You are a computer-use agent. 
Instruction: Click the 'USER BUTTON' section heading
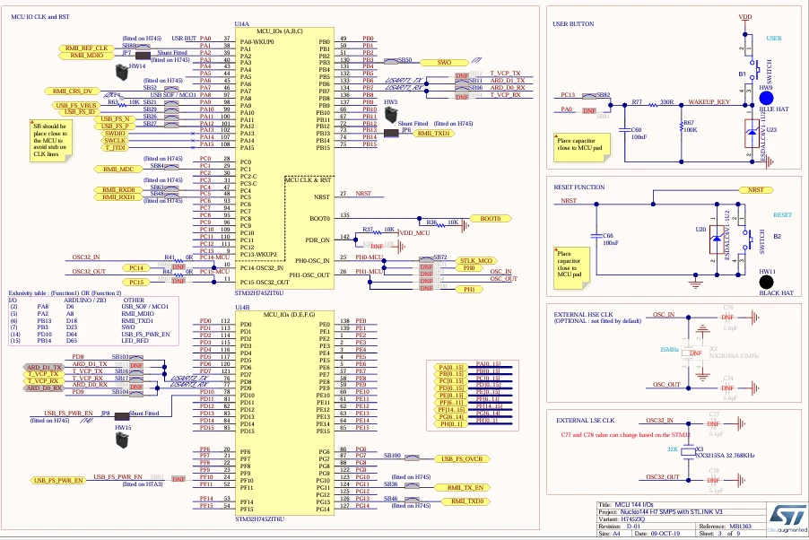[573, 23]
